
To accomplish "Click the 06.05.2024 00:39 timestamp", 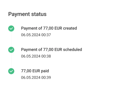I will [x=36, y=77].
